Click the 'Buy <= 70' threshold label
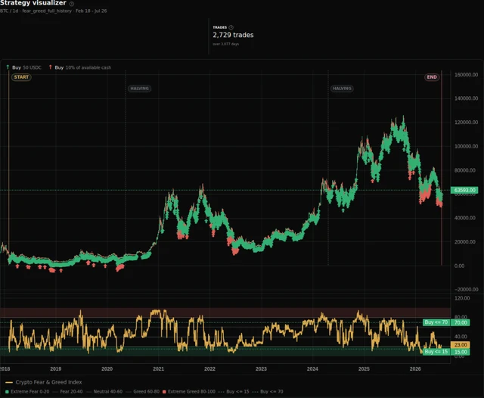 (x=436, y=322)
